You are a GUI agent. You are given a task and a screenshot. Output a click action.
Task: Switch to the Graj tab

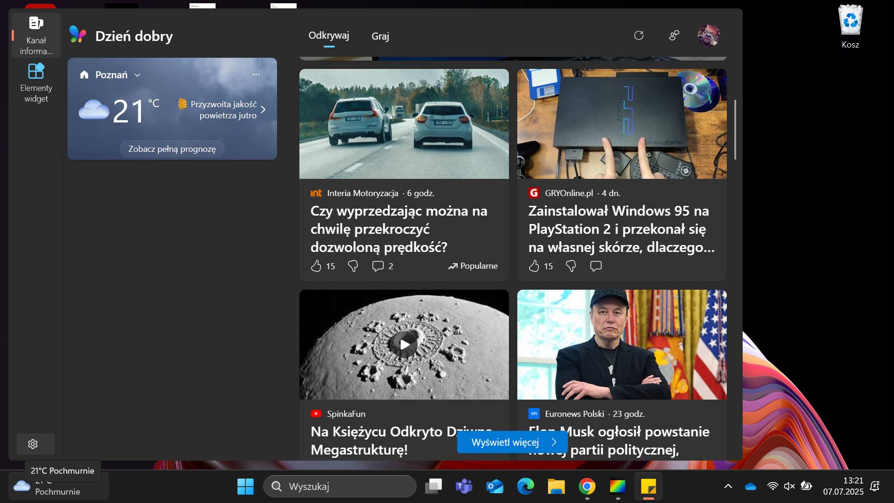(x=380, y=36)
